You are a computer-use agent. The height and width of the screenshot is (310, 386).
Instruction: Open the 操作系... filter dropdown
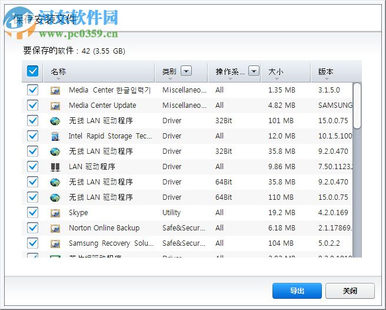254,71
